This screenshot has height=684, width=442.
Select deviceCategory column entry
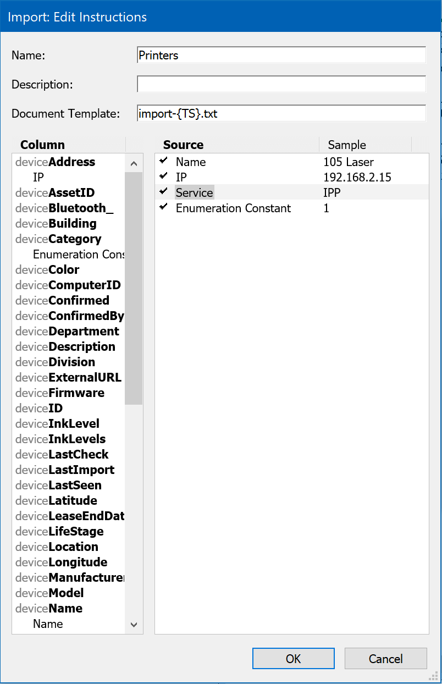[x=58, y=239]
